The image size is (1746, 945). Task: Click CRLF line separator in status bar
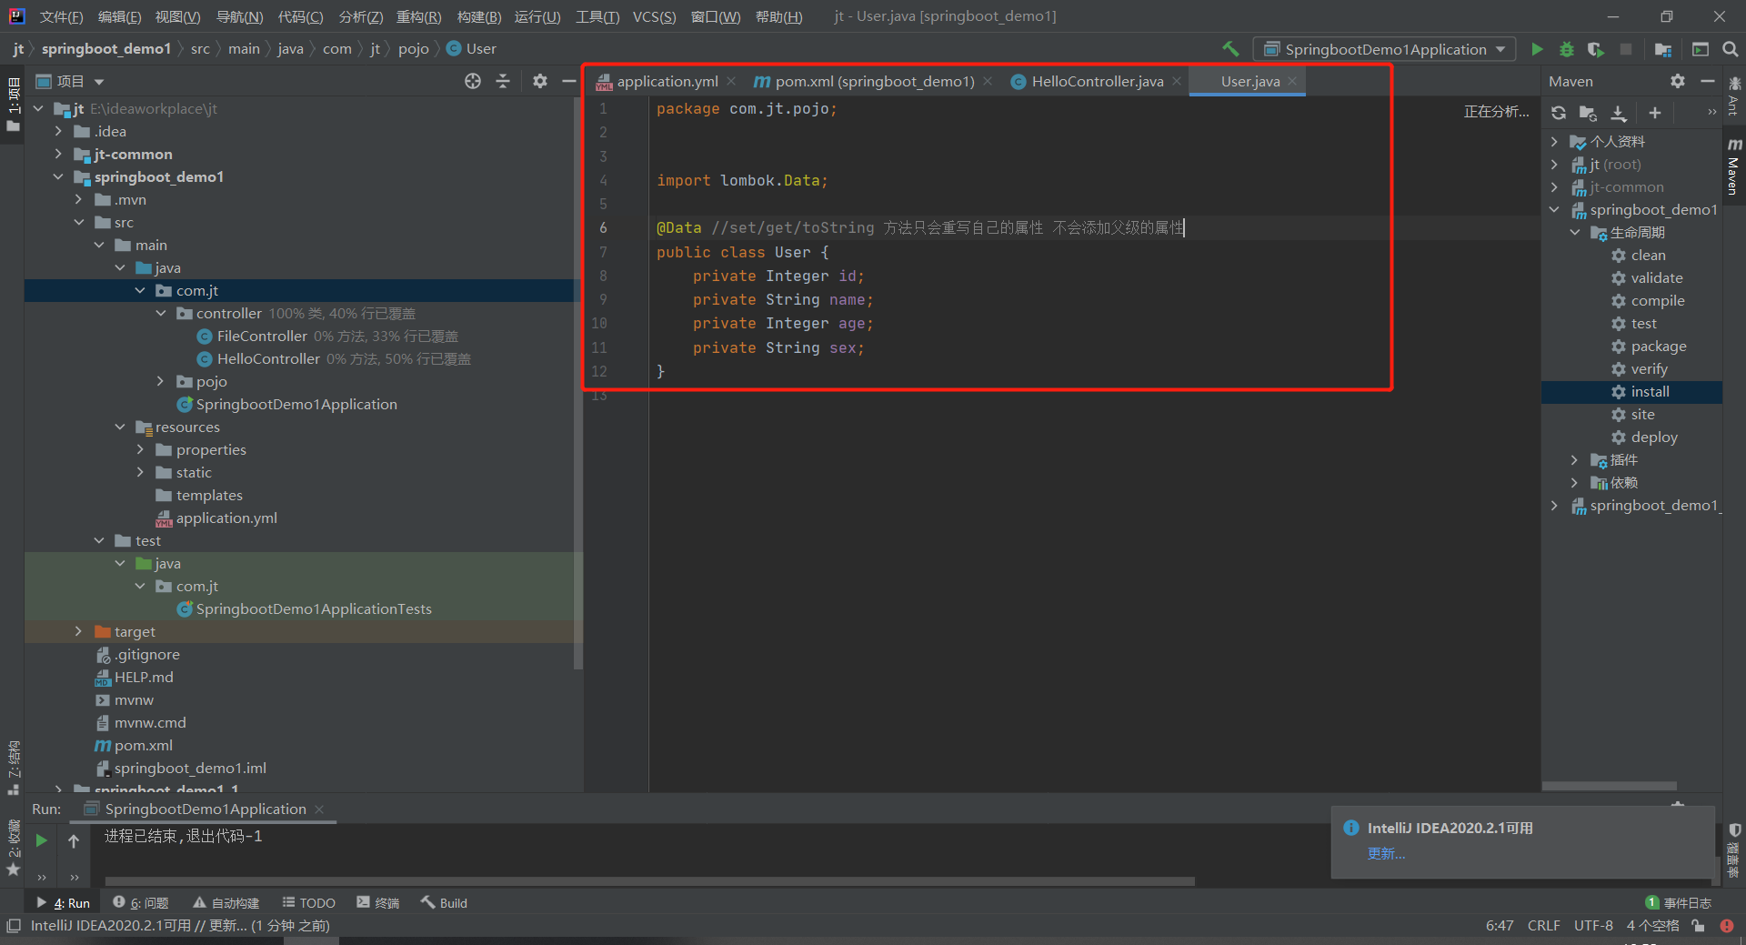coord(1543,926)
